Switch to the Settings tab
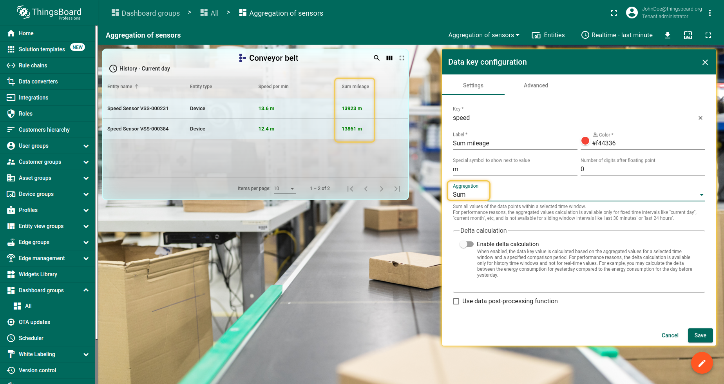 [473, 85]
